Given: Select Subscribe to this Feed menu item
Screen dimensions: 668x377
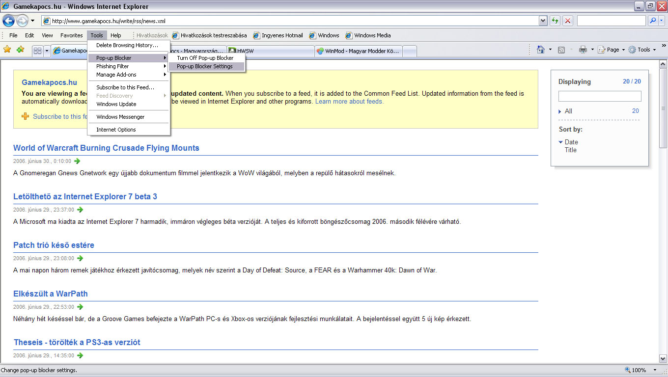Looking at the screenshot, I should (x=129, y=87).
